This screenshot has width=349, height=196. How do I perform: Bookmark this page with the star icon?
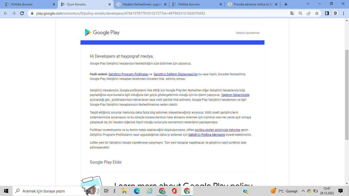(317, 13)
